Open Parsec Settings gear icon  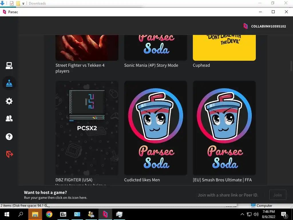[x=9, y=101]
